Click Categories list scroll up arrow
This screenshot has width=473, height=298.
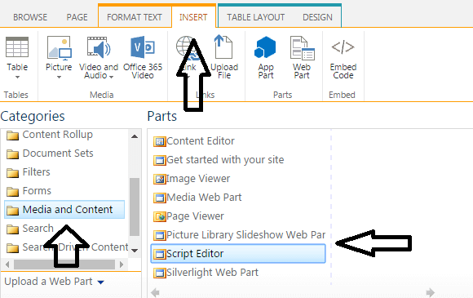[x=135, y=136]
